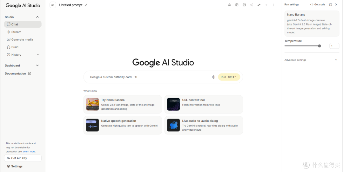Open the Stream section
This screenshot has height=172, width=343.
23,32
